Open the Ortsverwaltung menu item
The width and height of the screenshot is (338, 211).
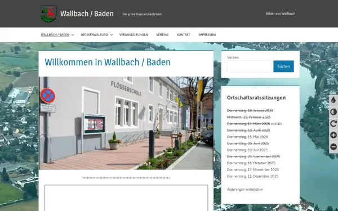coord(94,35)
